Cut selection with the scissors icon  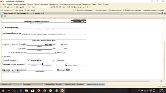pos(11,7)
